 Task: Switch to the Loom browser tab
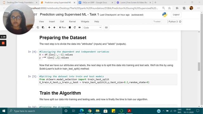pyautogui.click(x=134, y=3)
